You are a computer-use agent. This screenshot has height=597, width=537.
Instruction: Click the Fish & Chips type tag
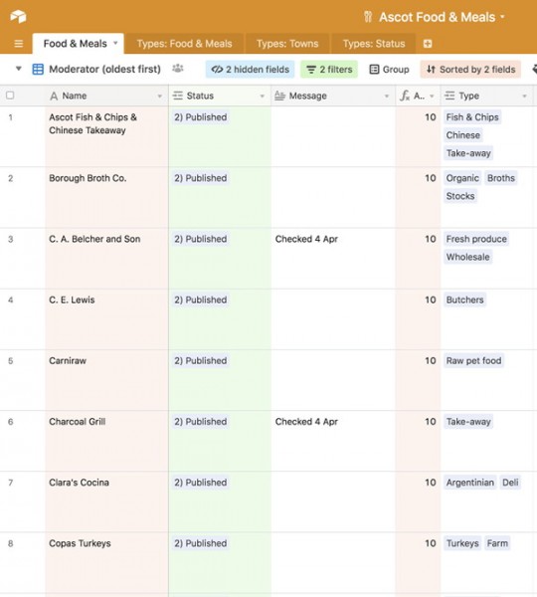[x=472, y=117]
